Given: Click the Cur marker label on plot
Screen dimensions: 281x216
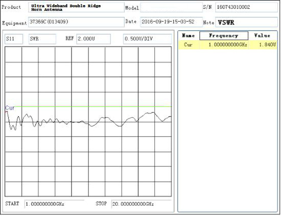Looking at the screenshot, I should [x=10, y=108].
